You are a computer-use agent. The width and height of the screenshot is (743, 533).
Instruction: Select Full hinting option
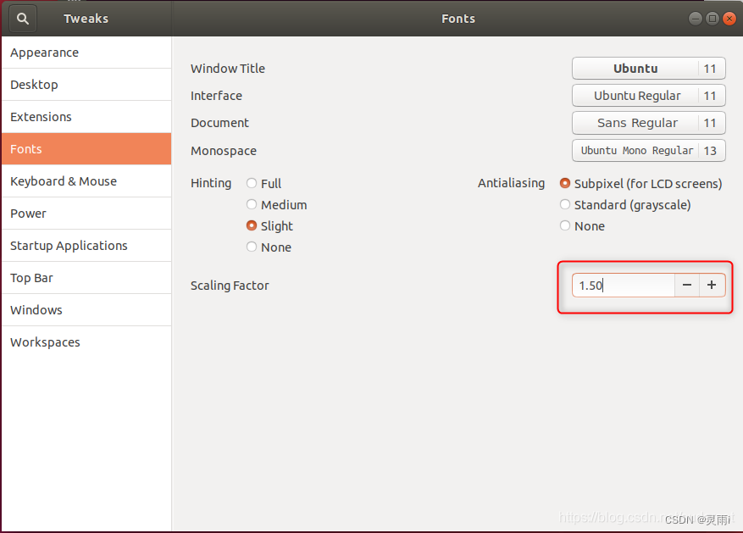[x=264, y=183]
